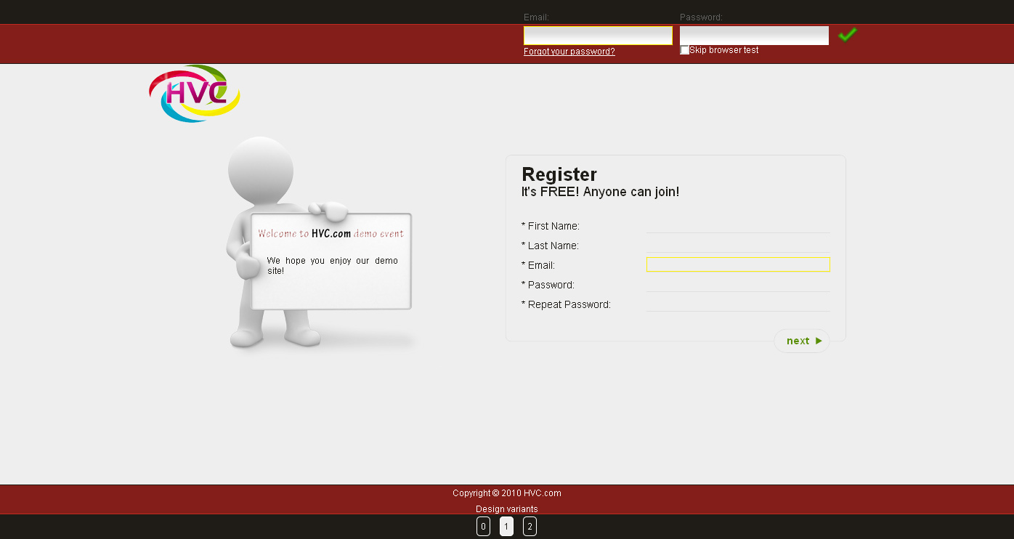This screenshot has width=1014, height=539.
Task: Focus the login Email field in the header
Action: [598, 36]
